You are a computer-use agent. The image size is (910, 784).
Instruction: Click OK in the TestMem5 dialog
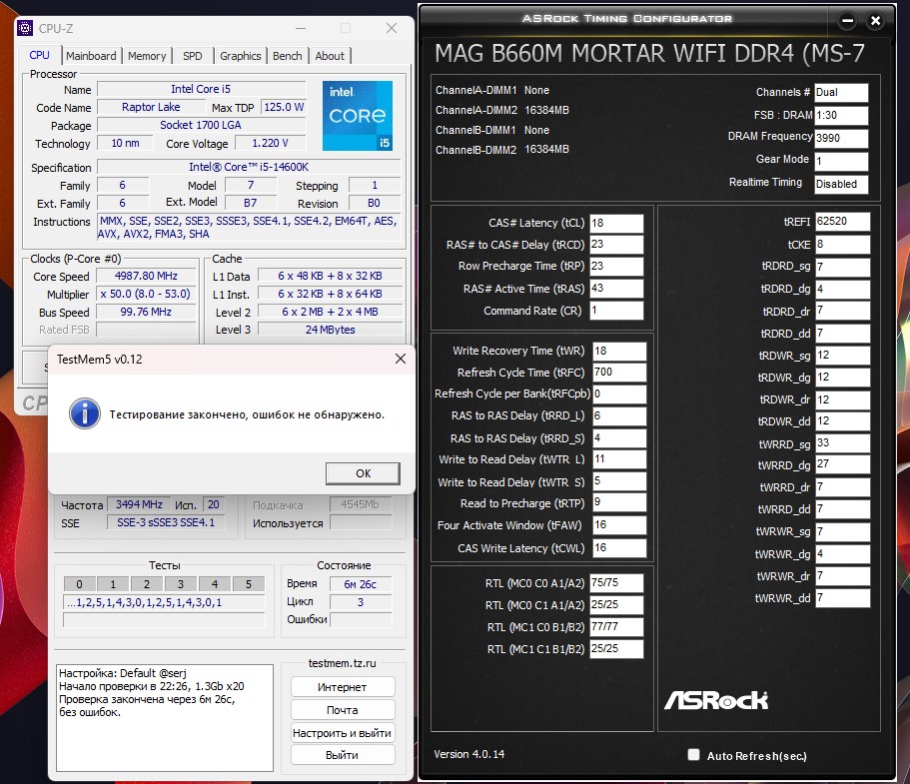point(363,473)
